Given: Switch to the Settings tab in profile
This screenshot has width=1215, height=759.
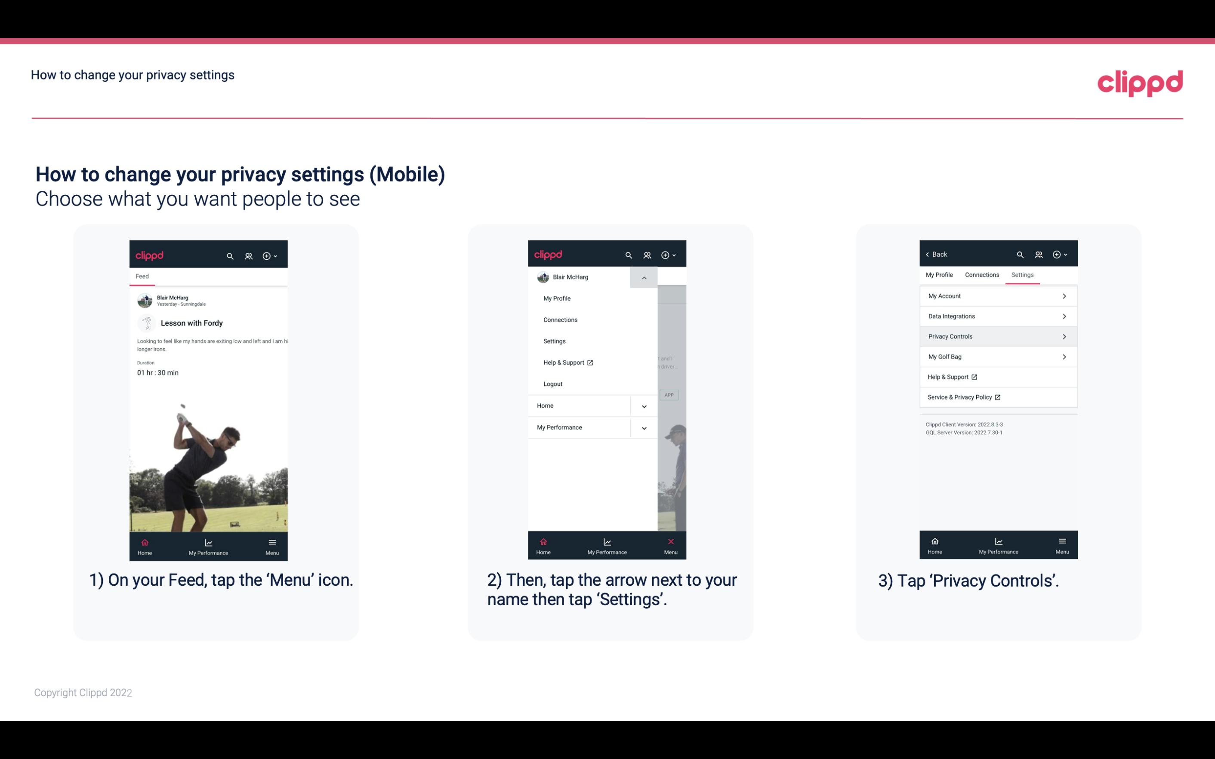Looking at the screenshot, I should click(x=1023, y=274).
